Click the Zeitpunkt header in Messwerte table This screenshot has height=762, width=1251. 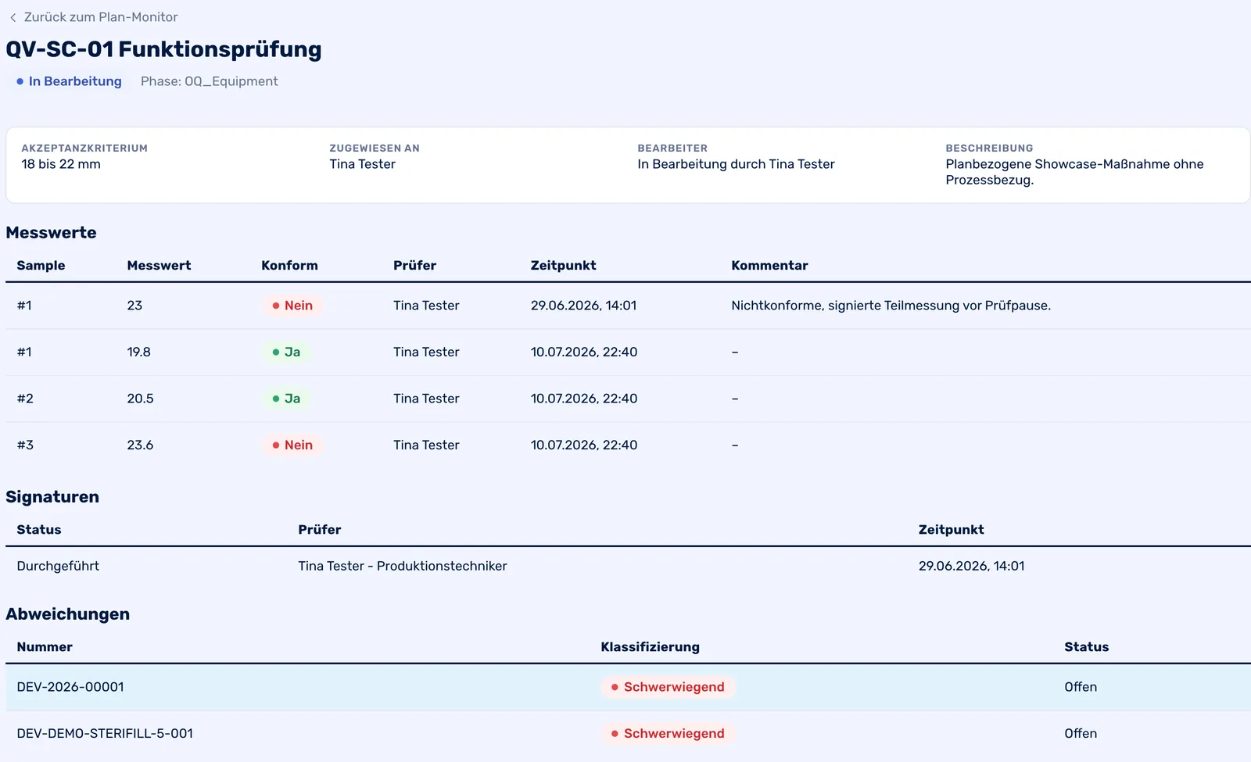click(563, 266)
